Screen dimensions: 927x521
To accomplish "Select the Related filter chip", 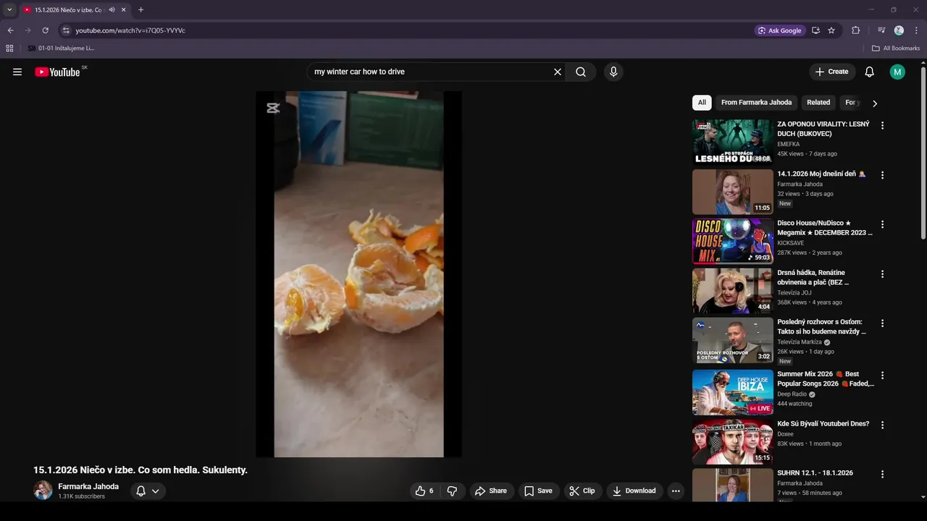I will (818, 102).
